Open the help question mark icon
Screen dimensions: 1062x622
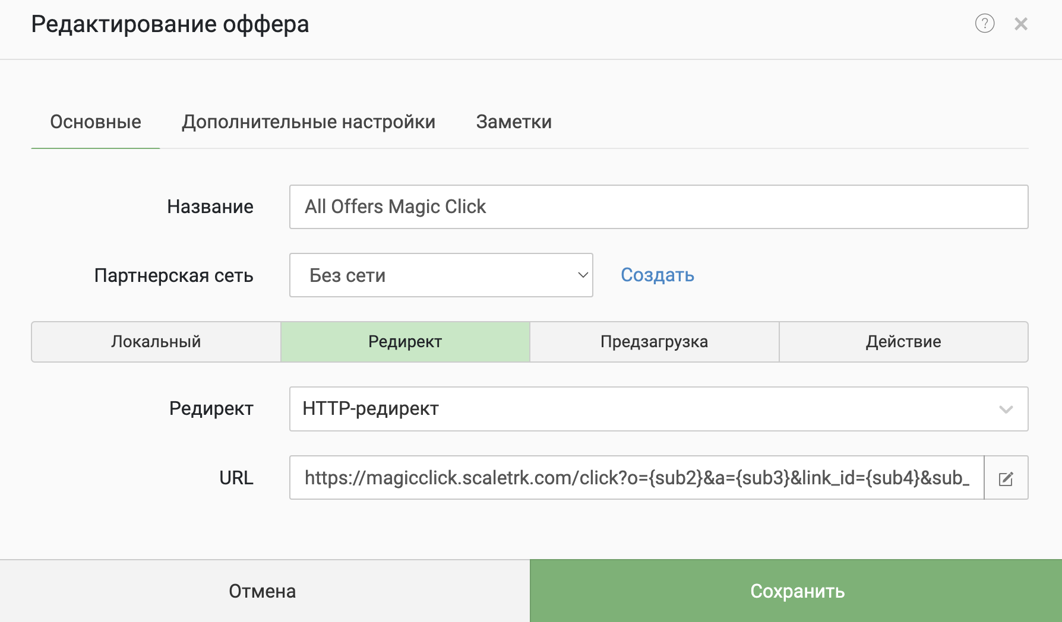[984, 24]
